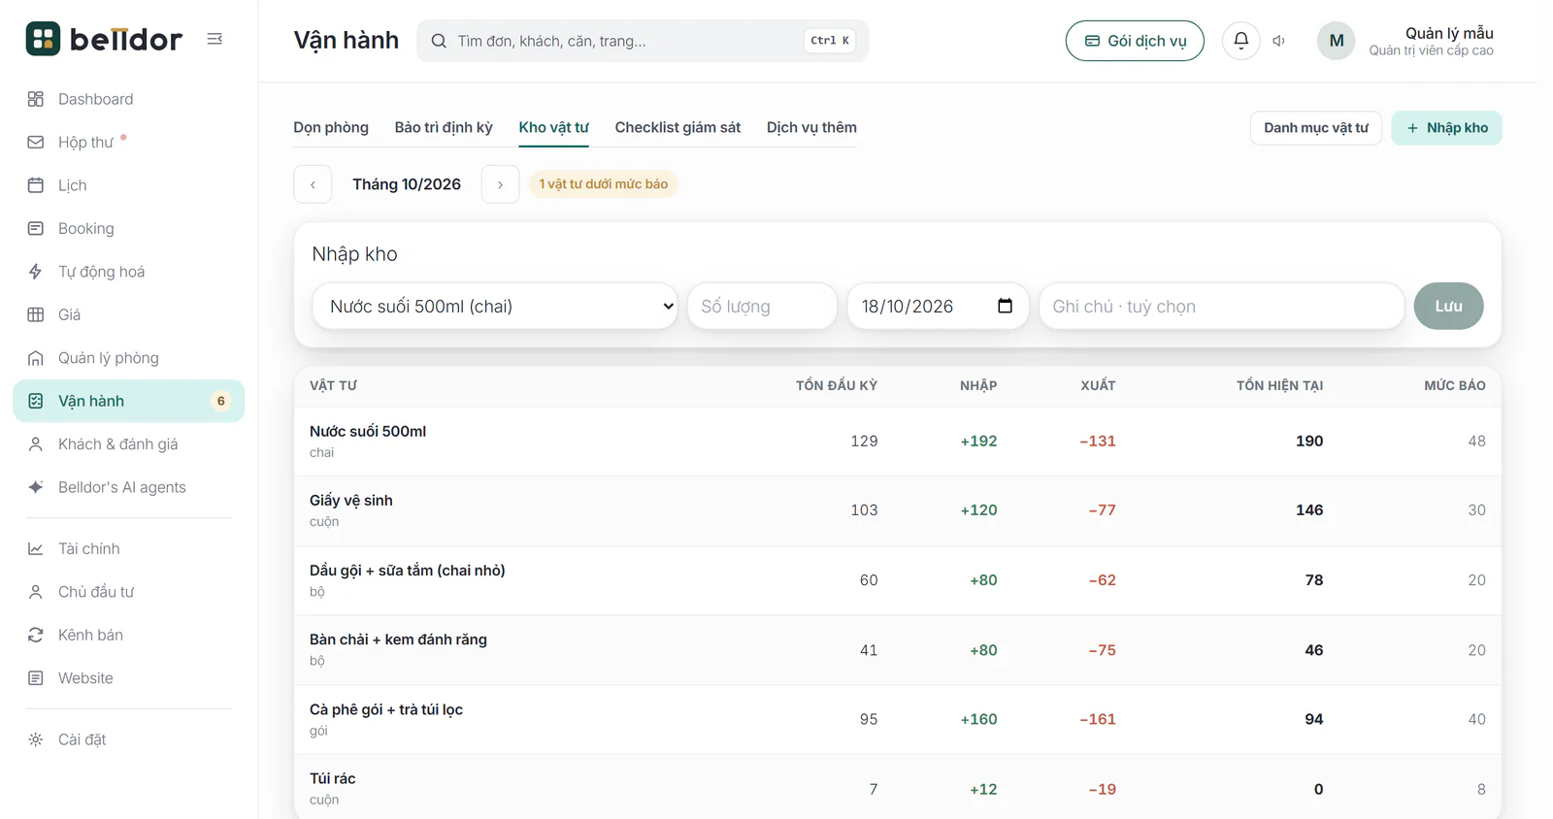
Task: Click the Gói dịch vụ button
Action: point(1135,41)
